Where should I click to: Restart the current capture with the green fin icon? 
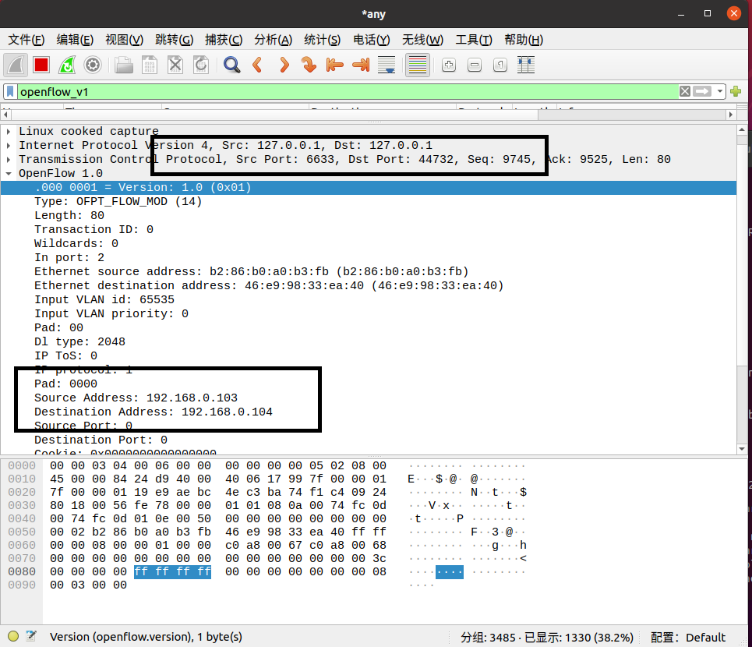pyautogui.click(x=67, y=65)
